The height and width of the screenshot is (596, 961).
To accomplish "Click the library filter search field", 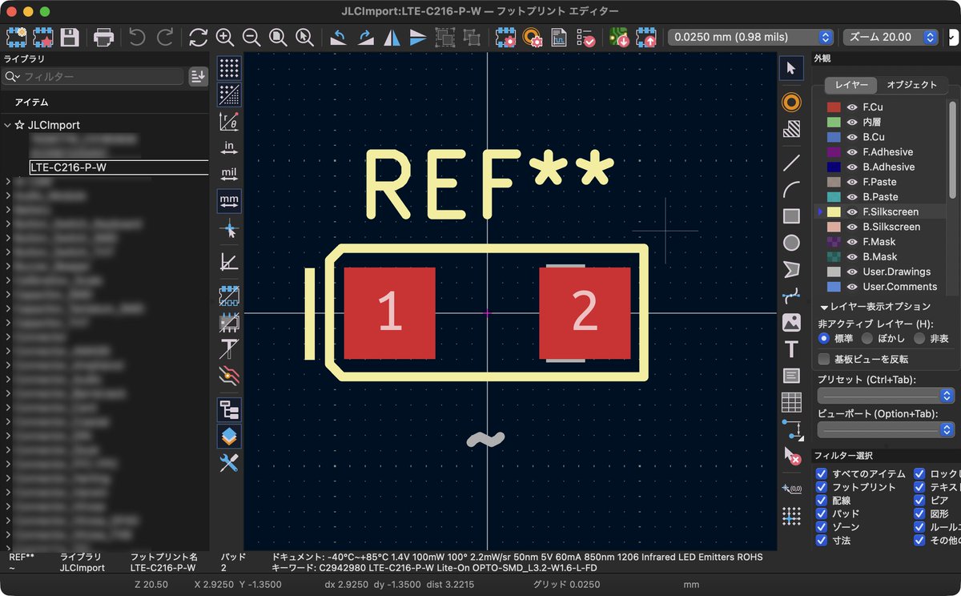I will click(94, 76).
